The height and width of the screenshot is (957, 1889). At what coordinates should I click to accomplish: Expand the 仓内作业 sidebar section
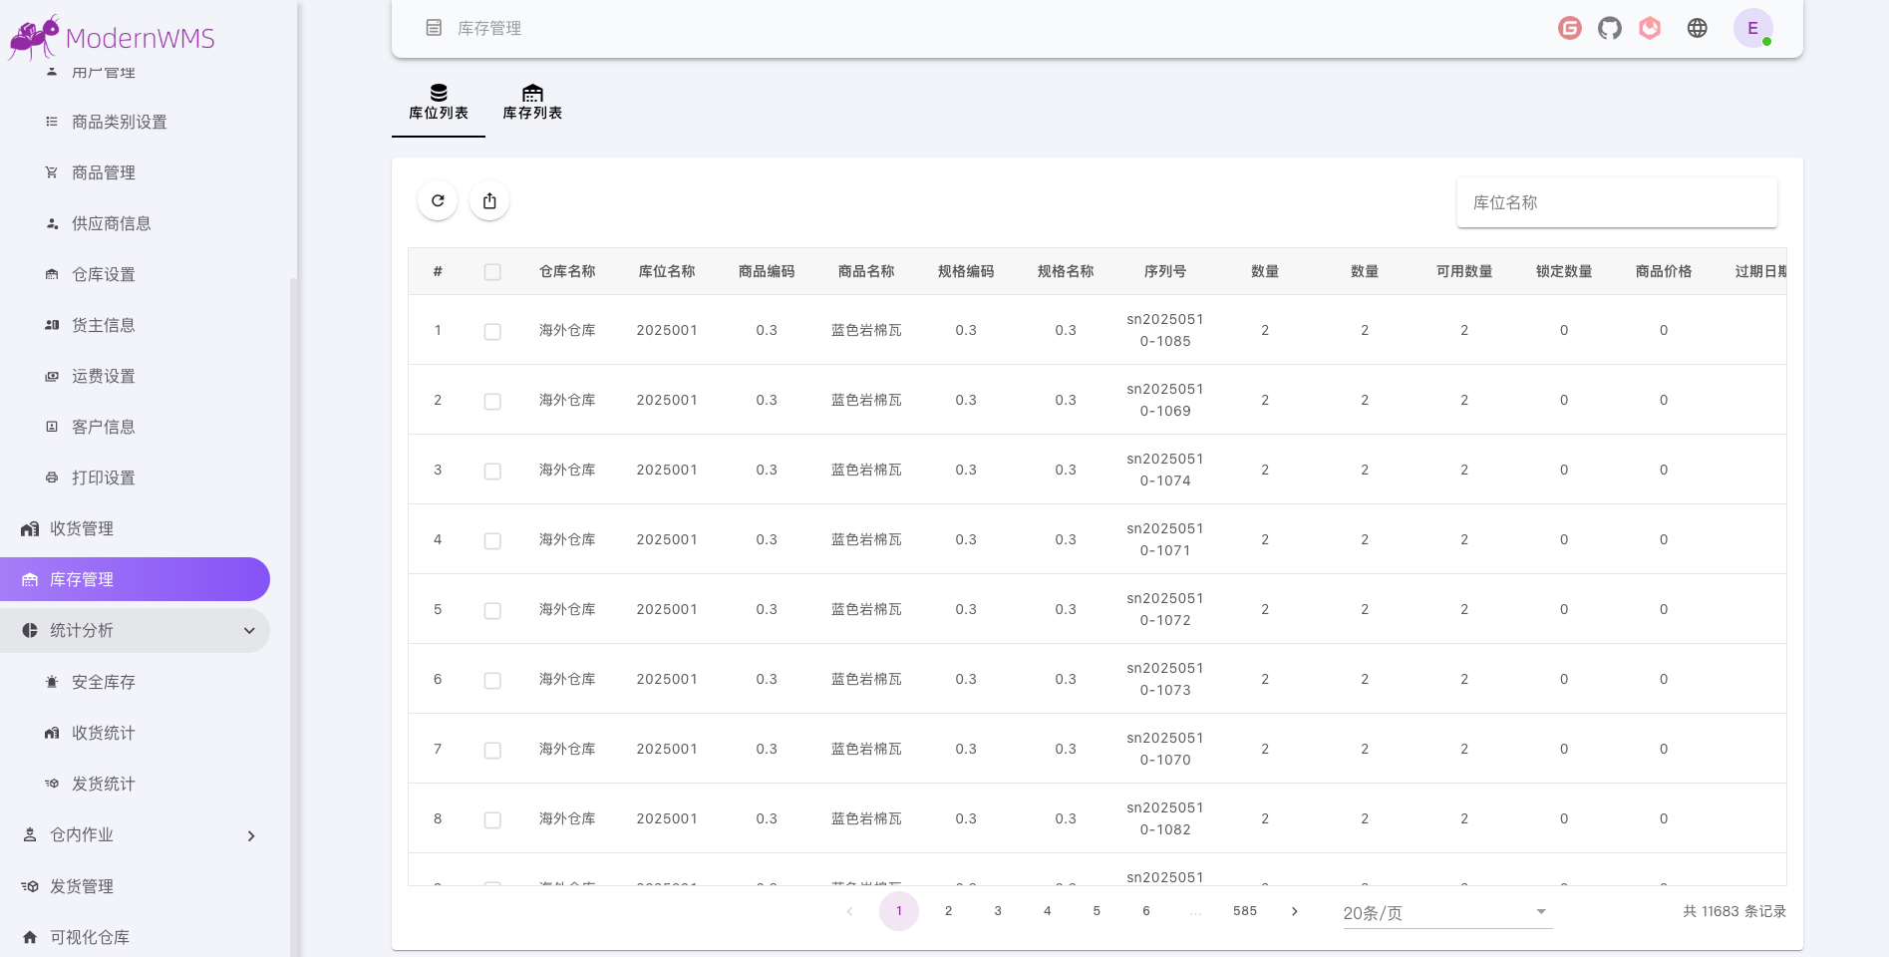pos(250,835)
